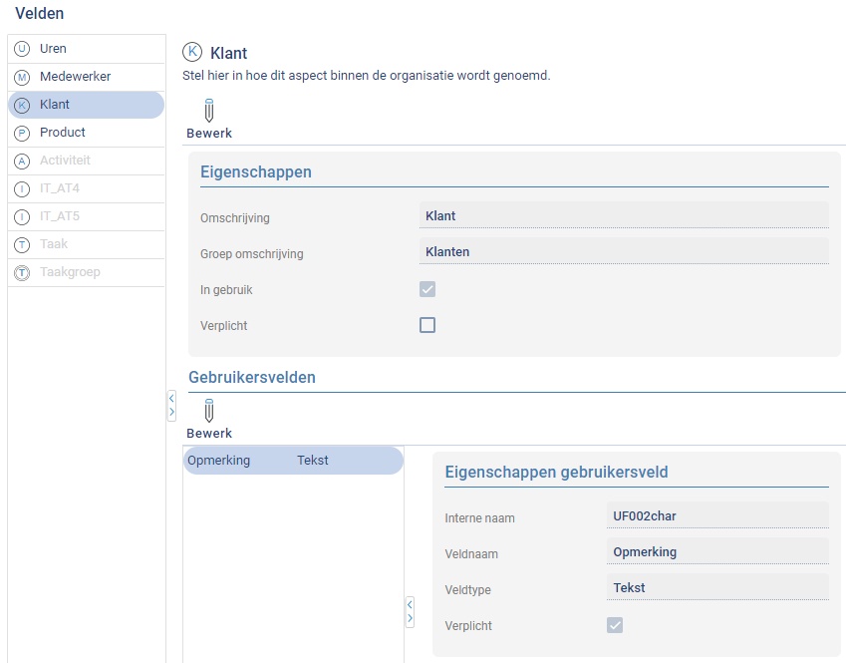Viewport: 846px width, 663px height.
Task: Collapse the user fields list splitter
Action: pyautogui.click(x=410, y=611)
